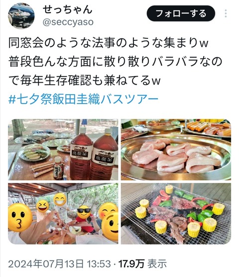Open the せっちゃん display name profile
This screenshot has height=277, width=239.
(x=67, y=9)
